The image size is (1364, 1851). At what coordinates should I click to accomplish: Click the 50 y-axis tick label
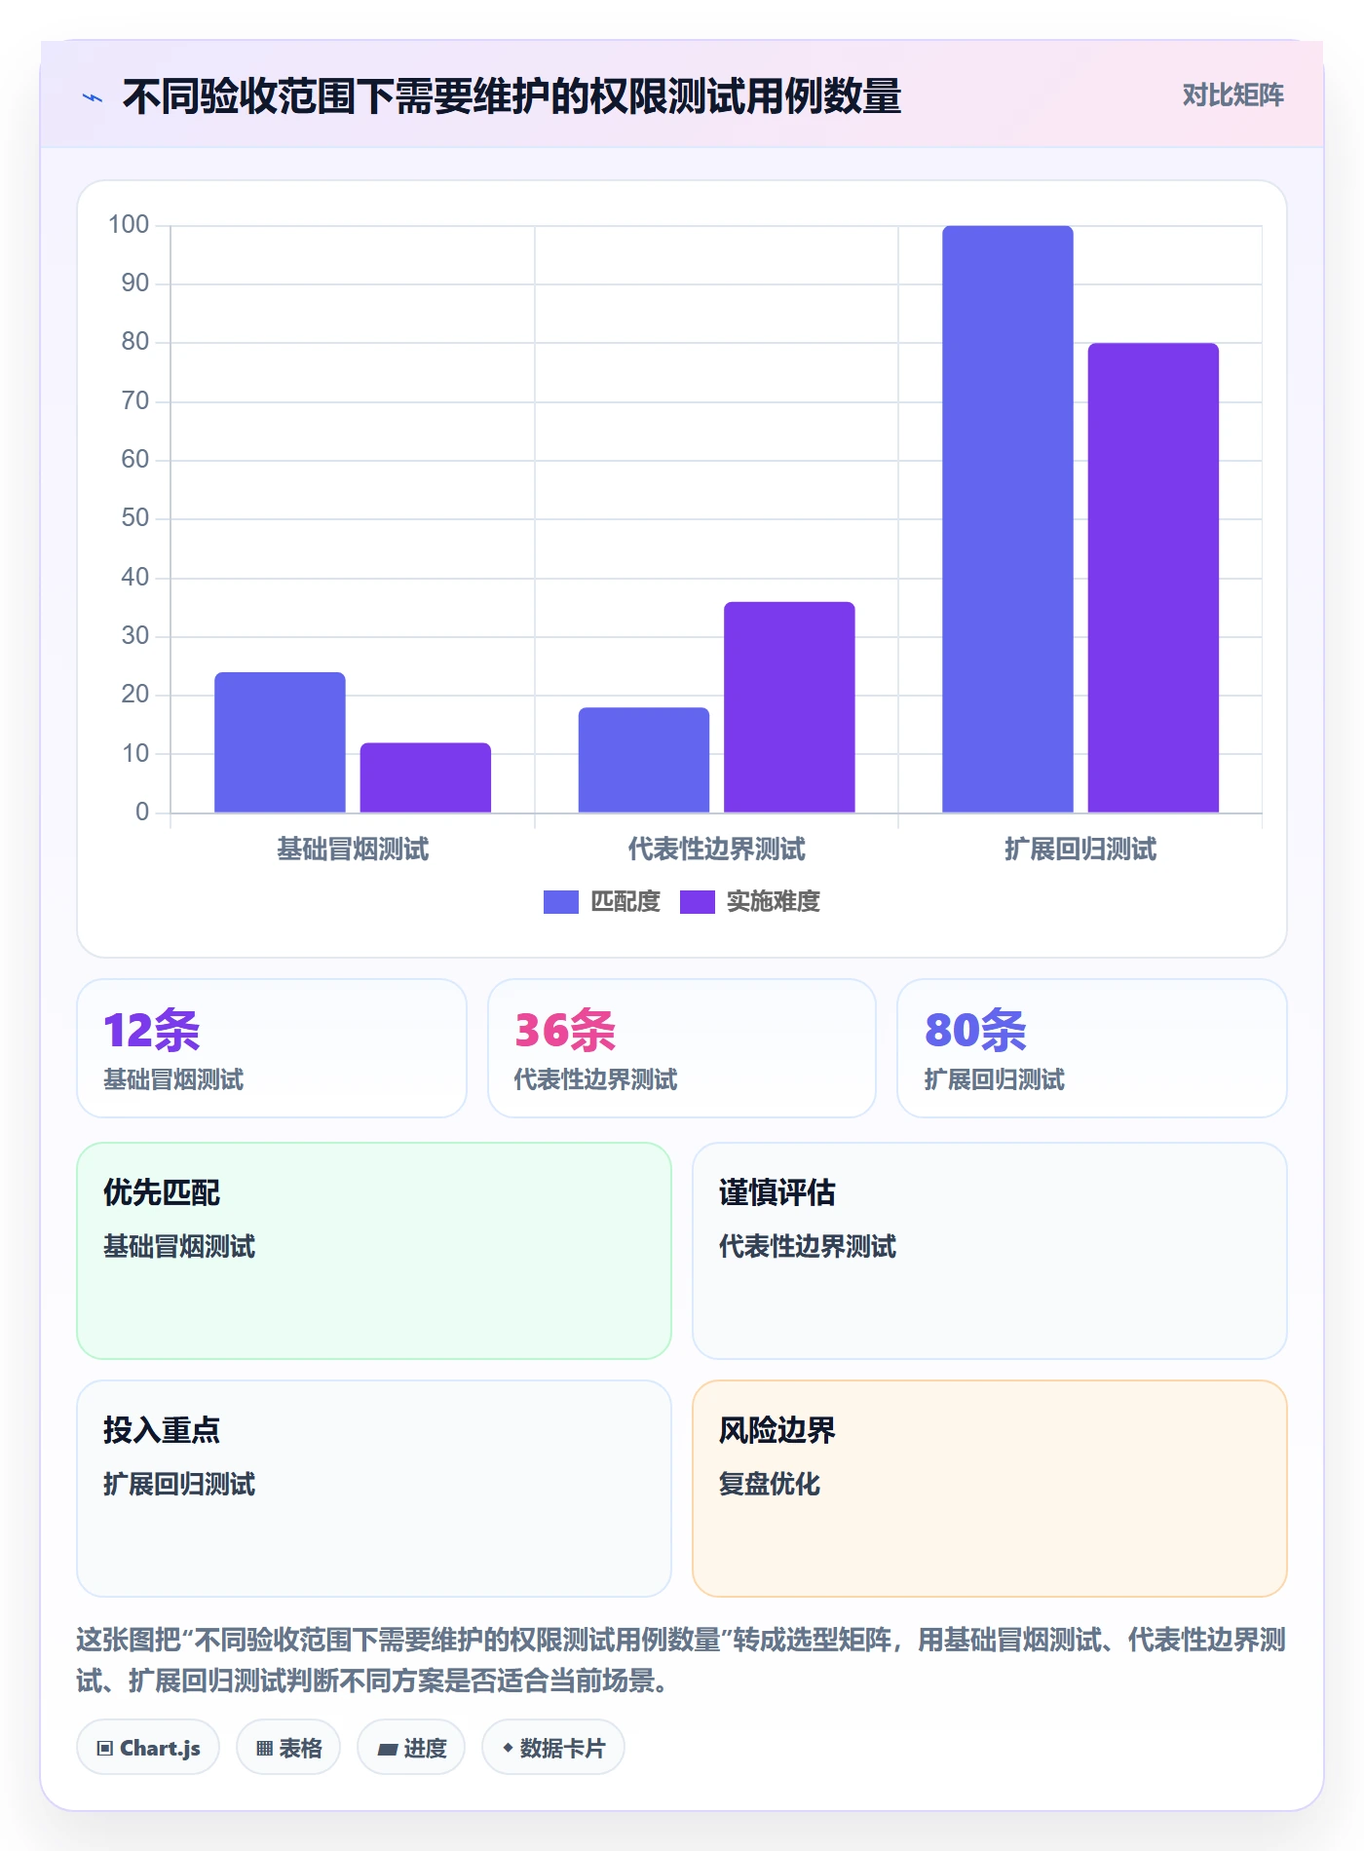pos(135,518)
